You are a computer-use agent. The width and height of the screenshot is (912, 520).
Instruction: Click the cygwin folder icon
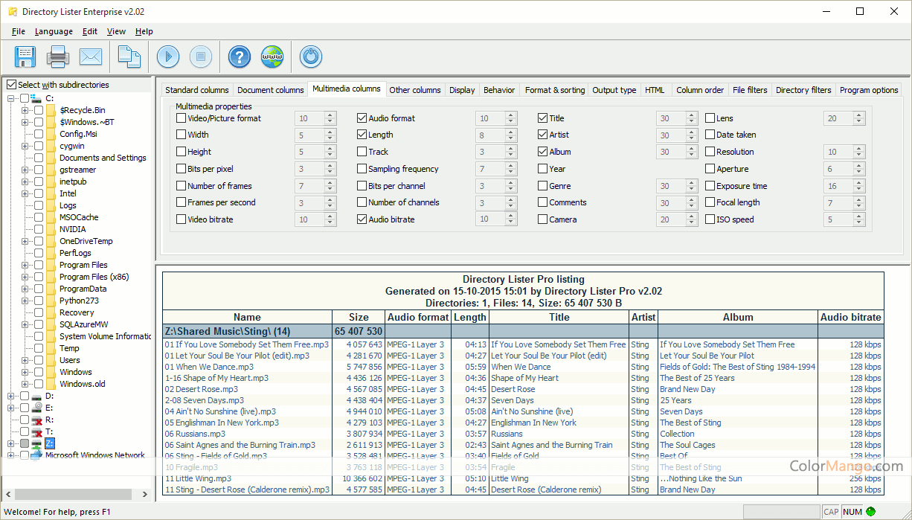tap(51, 146)
